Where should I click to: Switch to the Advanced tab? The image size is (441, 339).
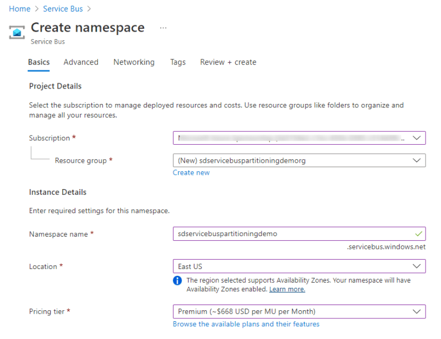coord(81,62)
